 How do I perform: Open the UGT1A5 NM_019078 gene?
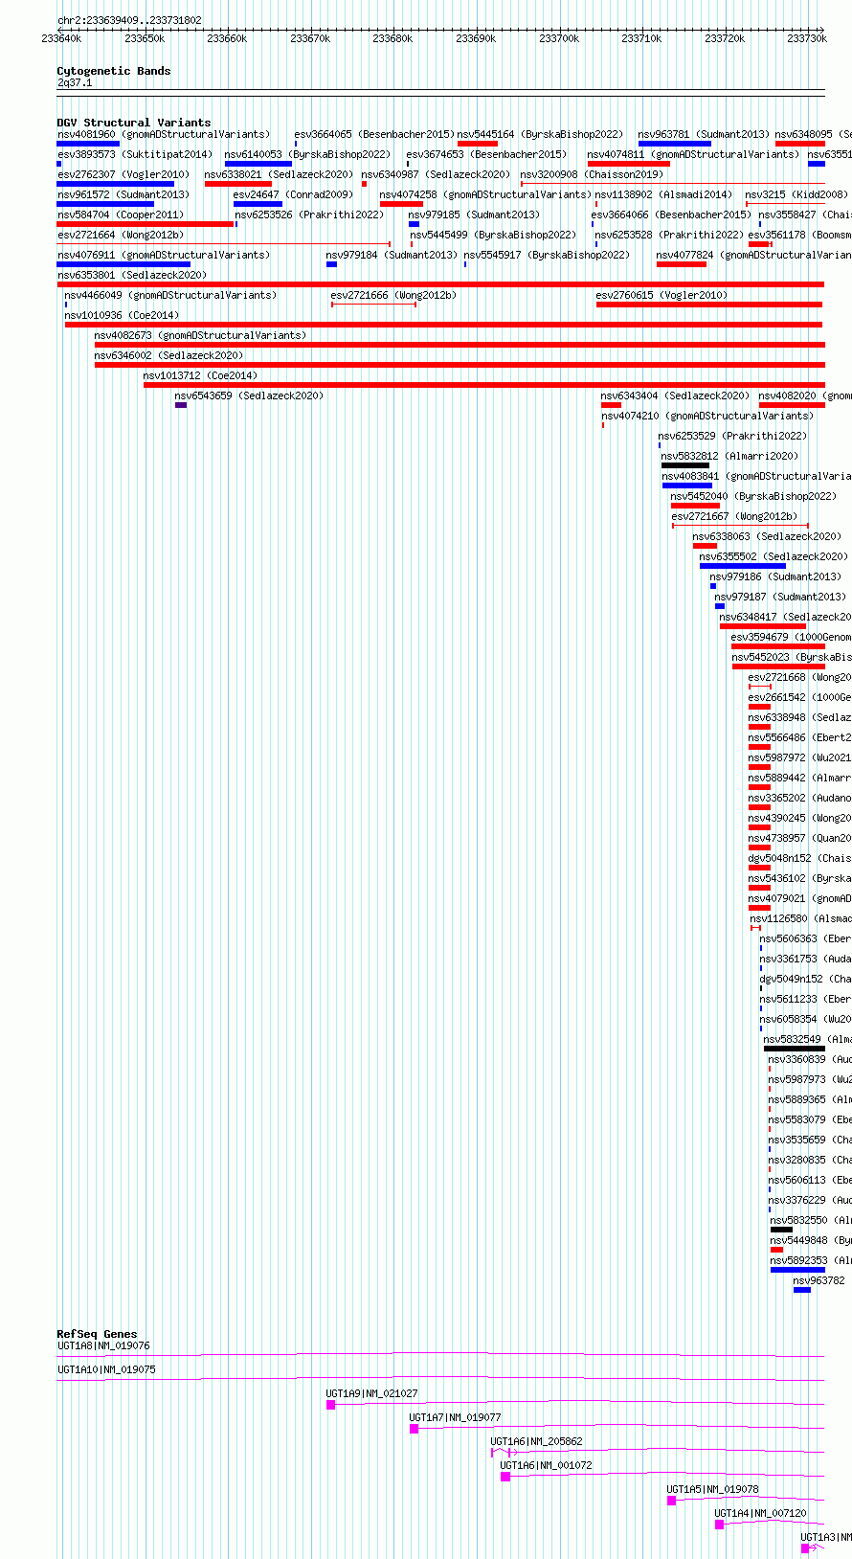click(713, 1489)
